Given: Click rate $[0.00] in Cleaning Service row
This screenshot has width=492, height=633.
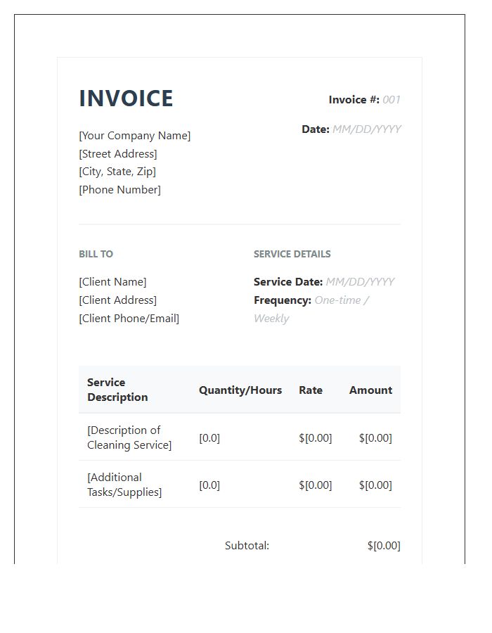Looking at the screenshot, I should [316, 438].
